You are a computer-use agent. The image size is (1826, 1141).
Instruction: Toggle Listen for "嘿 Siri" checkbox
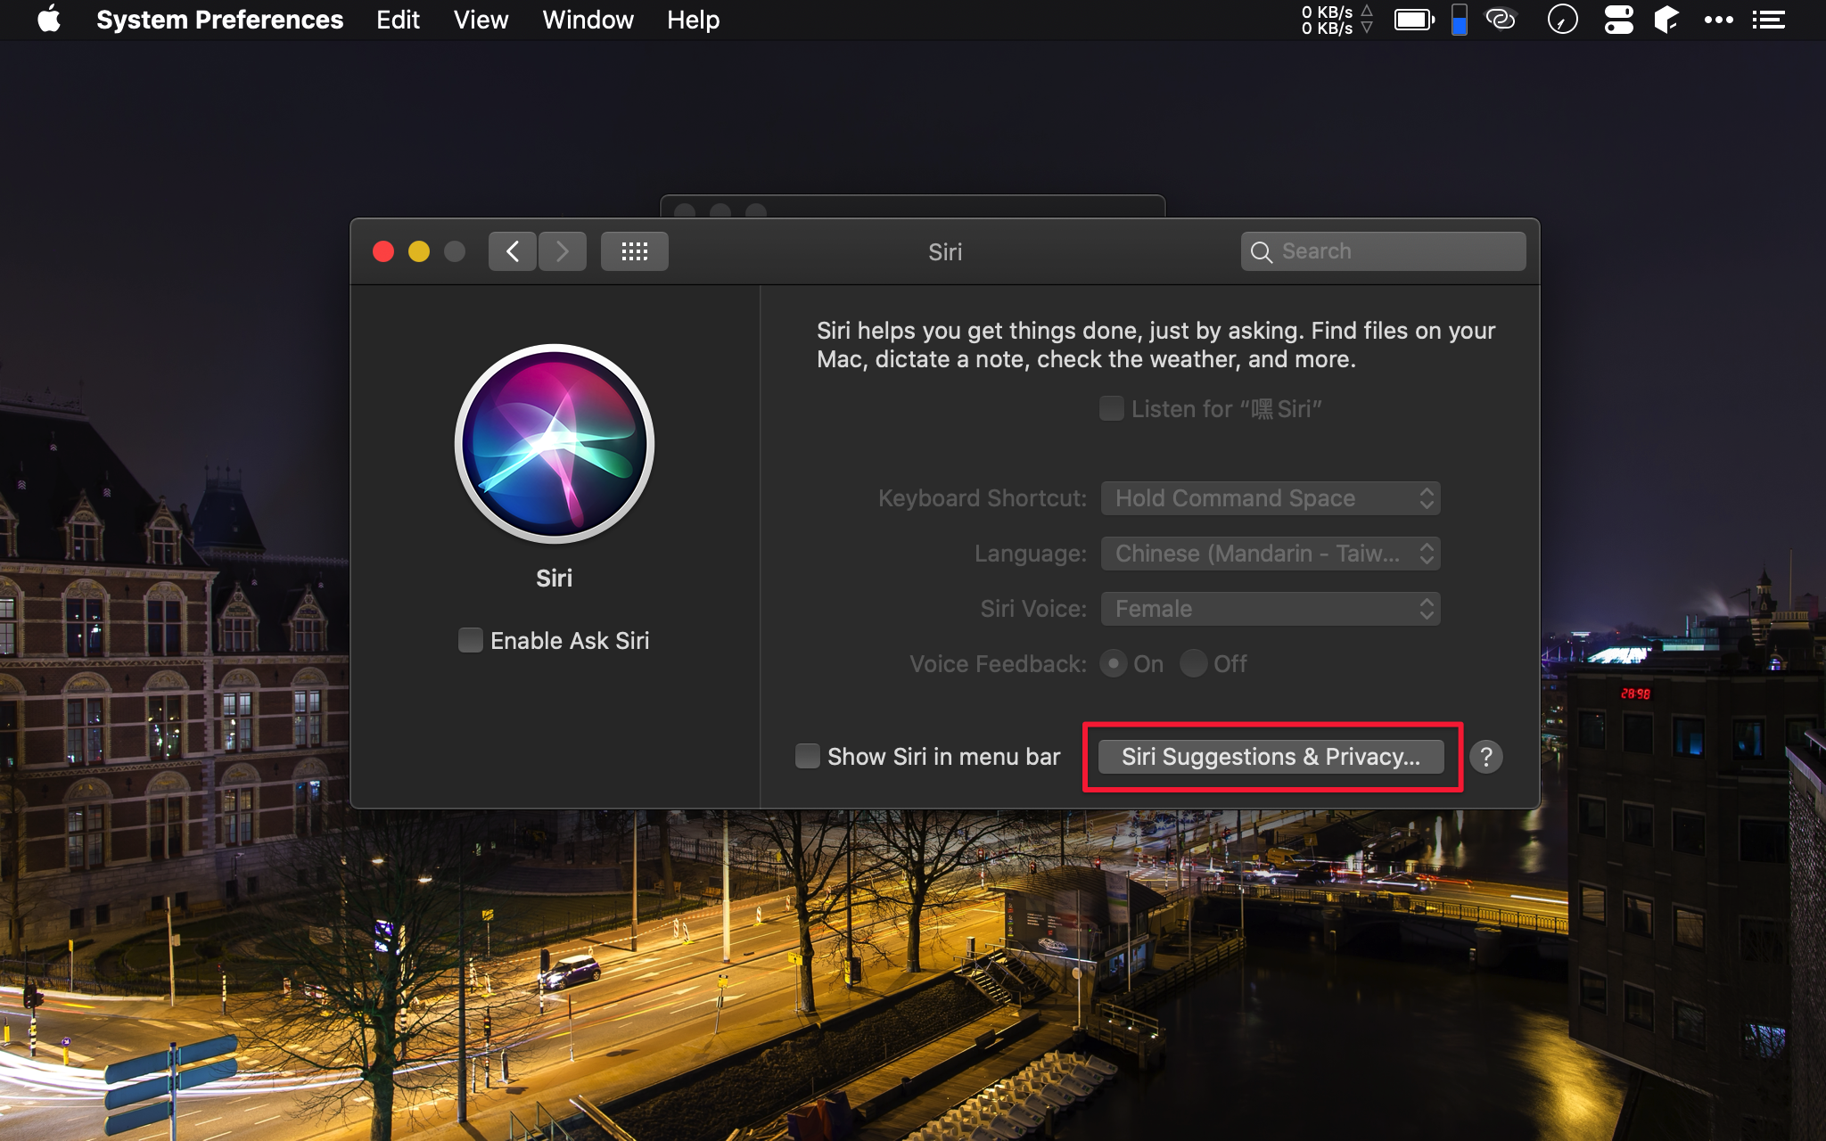[x=1112, y=408]
